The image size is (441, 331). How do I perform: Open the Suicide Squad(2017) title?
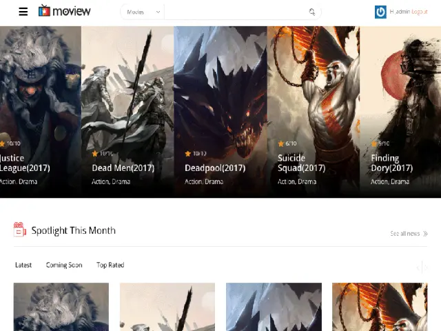302,163
